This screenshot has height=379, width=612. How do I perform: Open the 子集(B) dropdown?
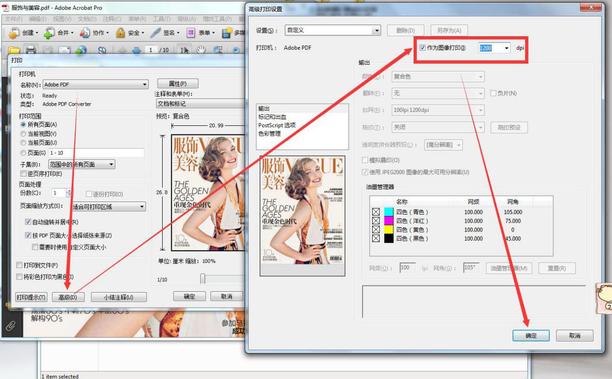coord(82,164)
